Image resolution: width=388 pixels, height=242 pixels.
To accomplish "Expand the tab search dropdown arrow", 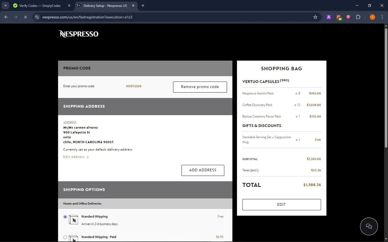I will (x=5, y=5).
